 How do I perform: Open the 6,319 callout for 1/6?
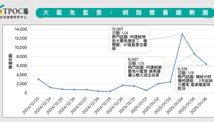point(195,79)
